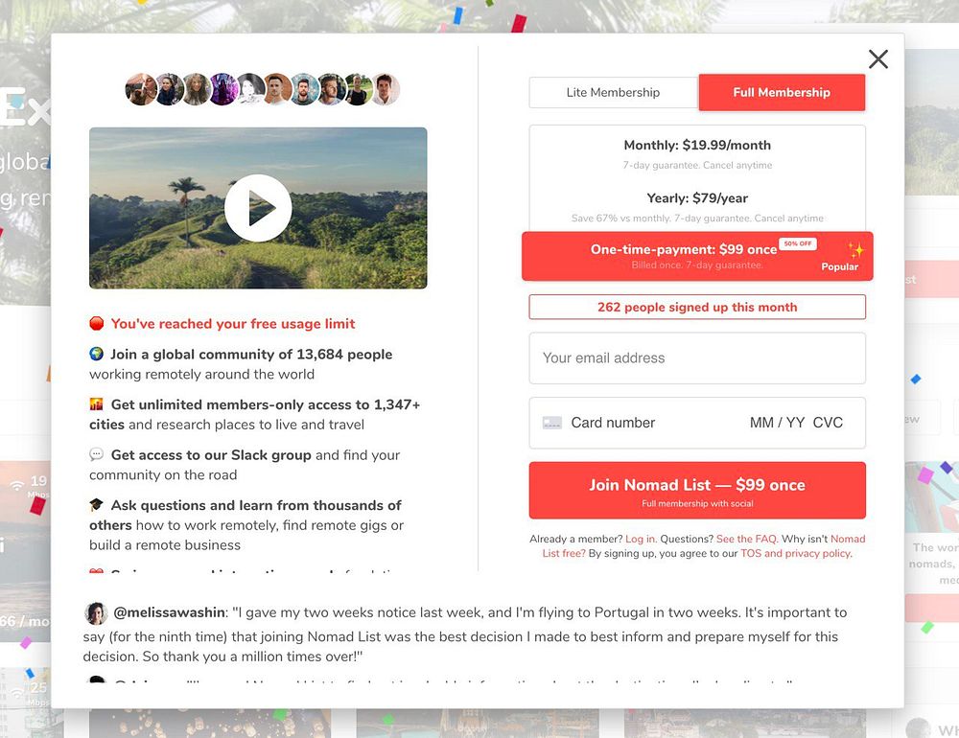Click the MM / YY expiry field

777,423
